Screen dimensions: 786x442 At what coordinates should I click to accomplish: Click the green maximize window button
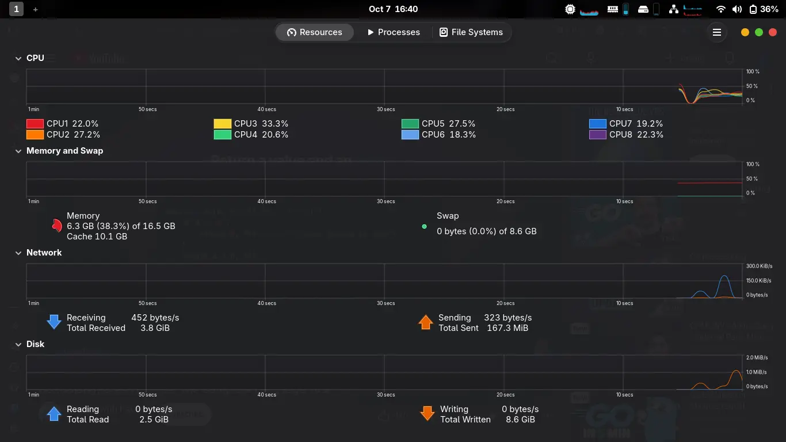[759, 32]
